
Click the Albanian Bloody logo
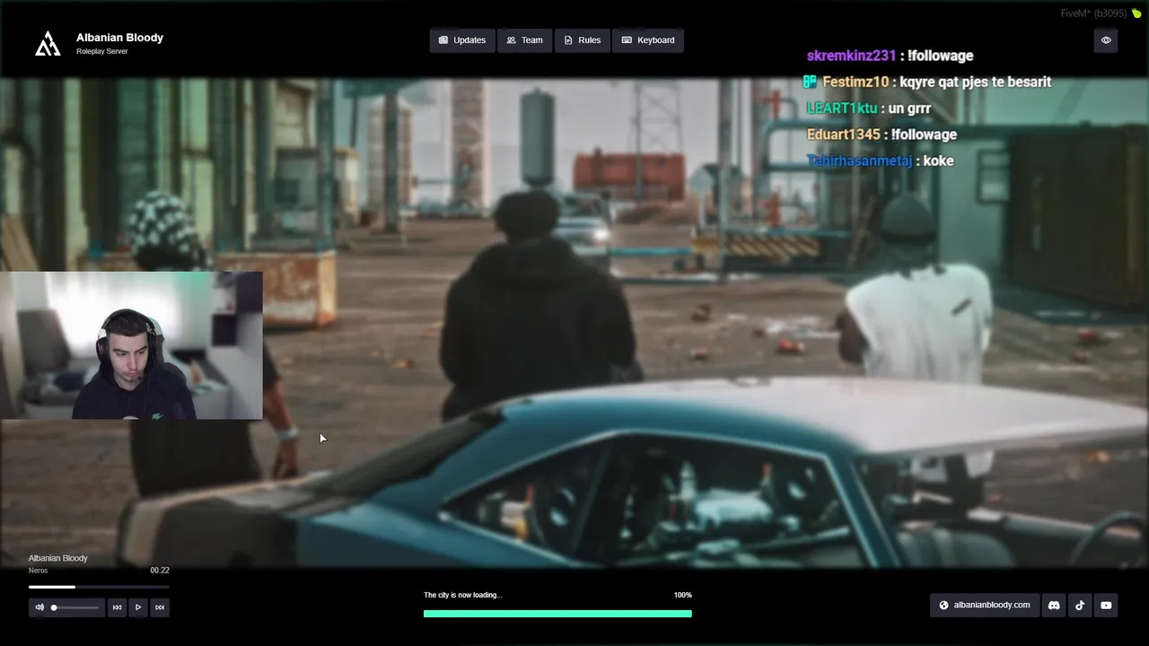pos(48,43)
